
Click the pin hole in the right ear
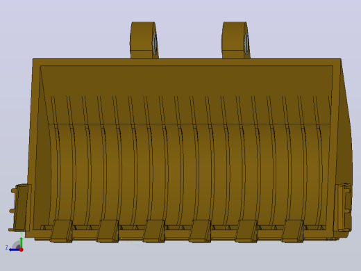[247, 43]
